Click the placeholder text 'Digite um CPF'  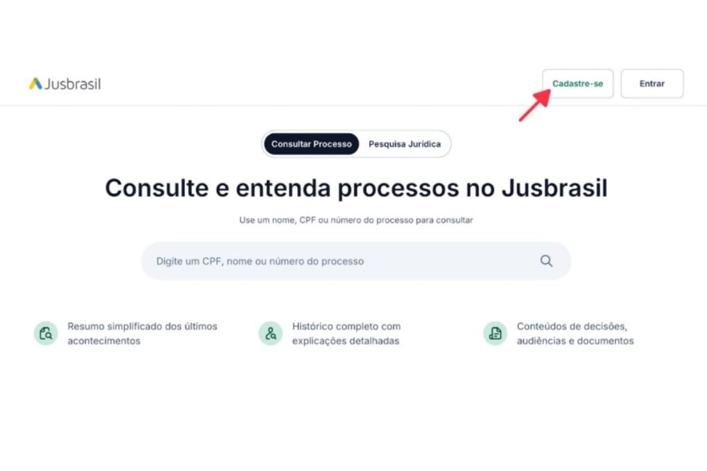pyautogui.click(x=189, y=261)
